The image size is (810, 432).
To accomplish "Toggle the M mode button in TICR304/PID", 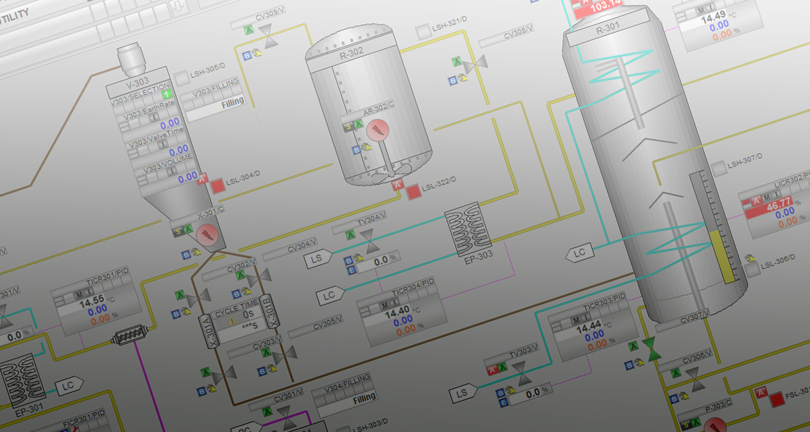I will pyautogui.click(x=385, y=305).
